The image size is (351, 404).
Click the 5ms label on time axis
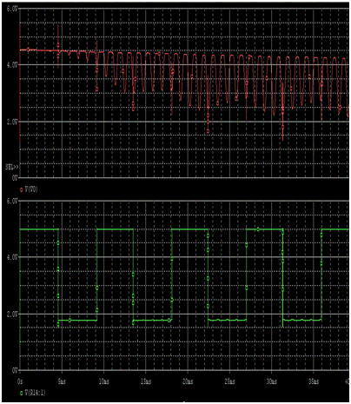click(x=62, y=381)
